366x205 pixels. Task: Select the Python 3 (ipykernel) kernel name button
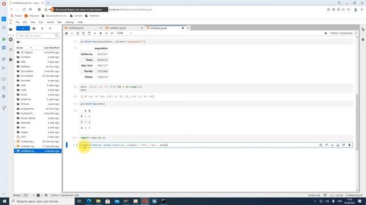(x=341, y=33)
